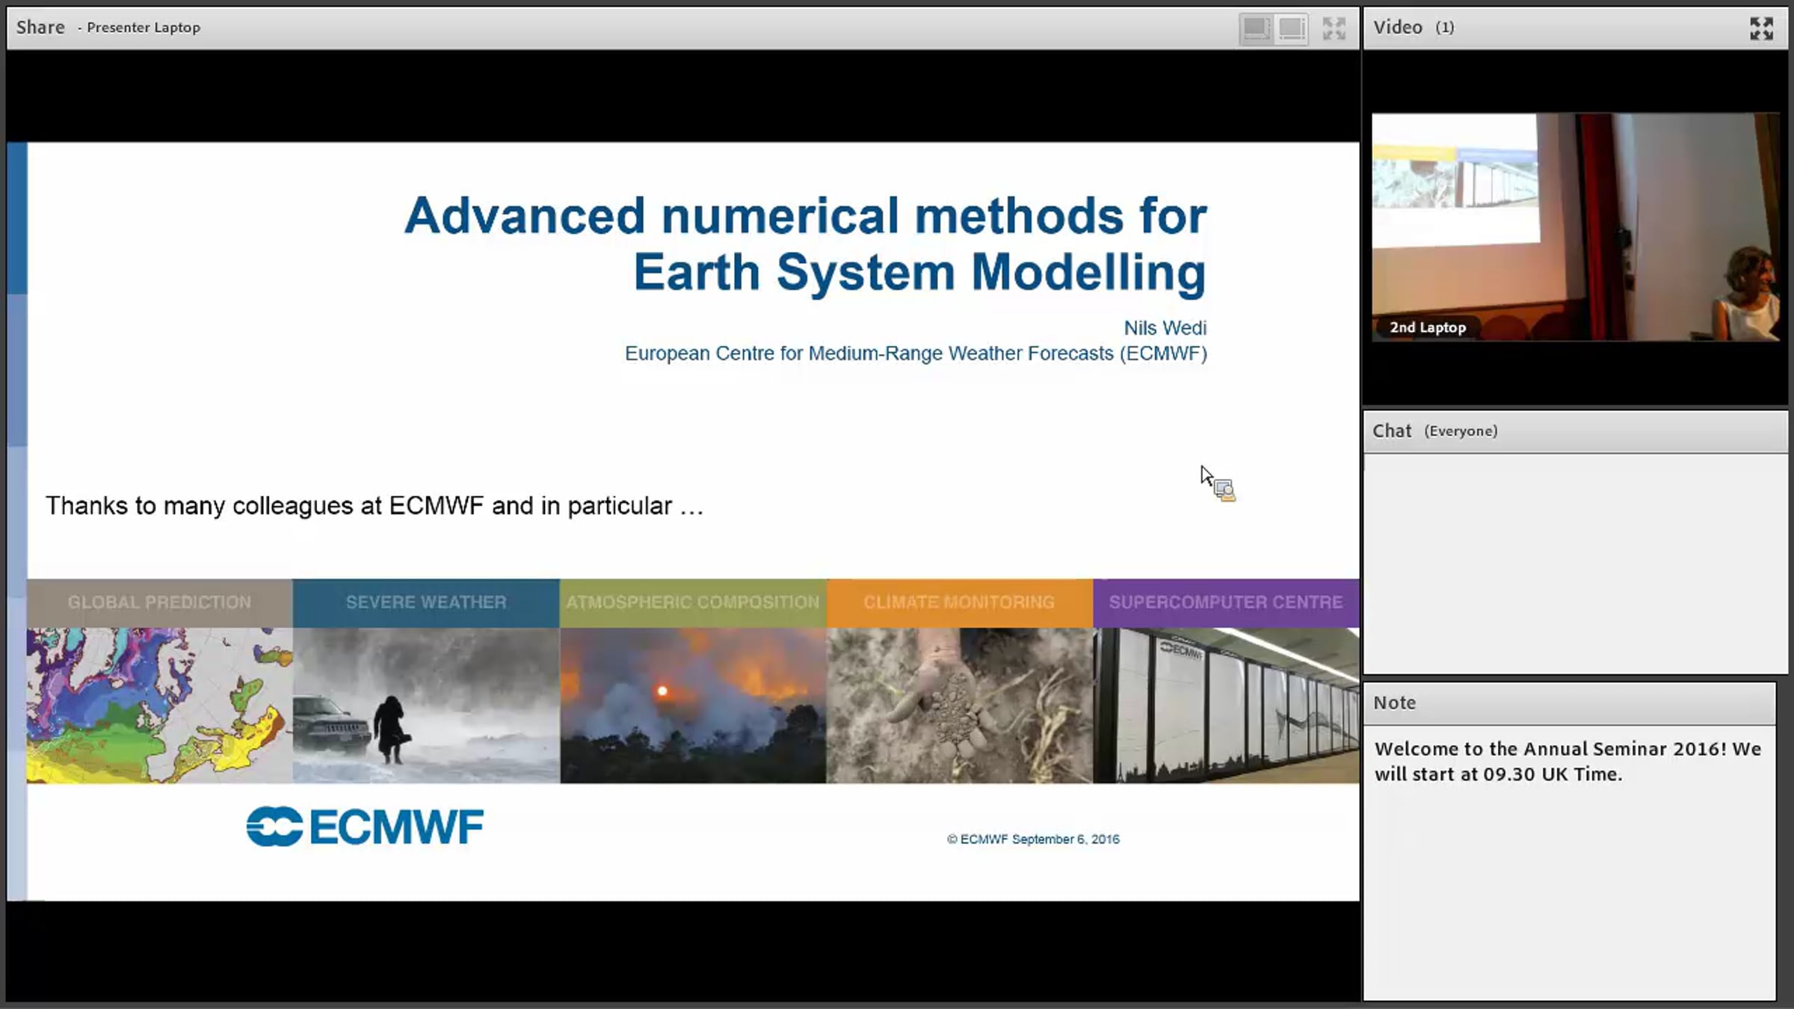Image resolution: width=1794 pixels, height=1009 pixels.
Task: Click 'Thanks to many colleagues at ECMWF' line
Action: click(374, 506)
